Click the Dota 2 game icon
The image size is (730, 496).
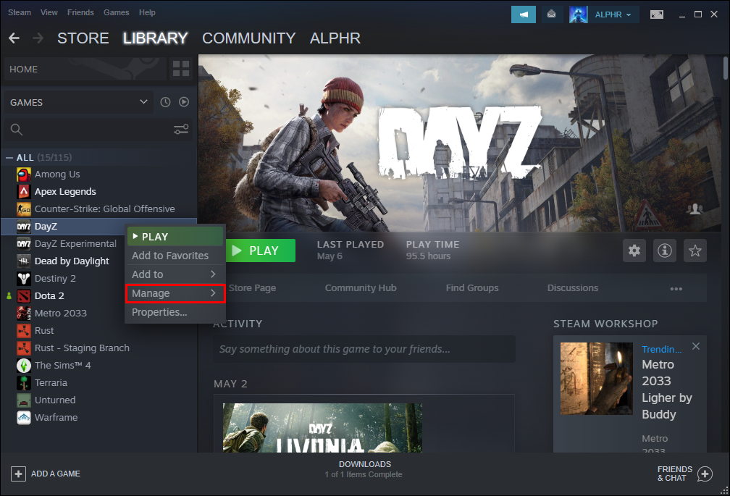point(24,296)
